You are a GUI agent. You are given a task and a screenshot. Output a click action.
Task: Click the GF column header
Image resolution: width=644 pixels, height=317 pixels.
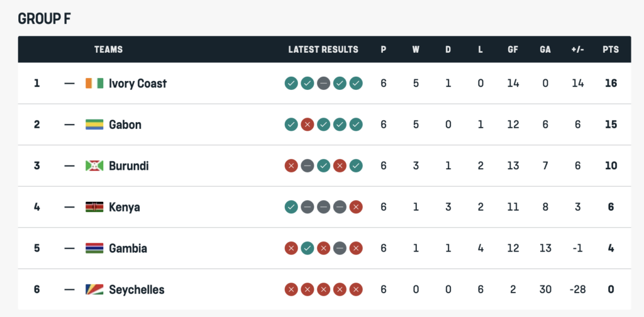coord(513,50)
